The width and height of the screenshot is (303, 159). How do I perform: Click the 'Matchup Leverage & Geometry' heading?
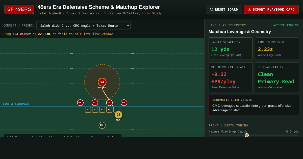coord(240,32)
